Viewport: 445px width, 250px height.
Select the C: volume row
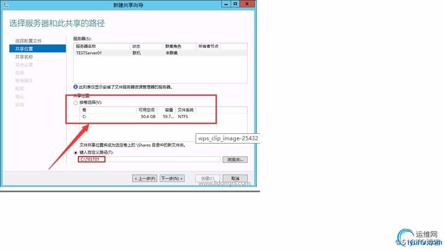pos(163,117)
